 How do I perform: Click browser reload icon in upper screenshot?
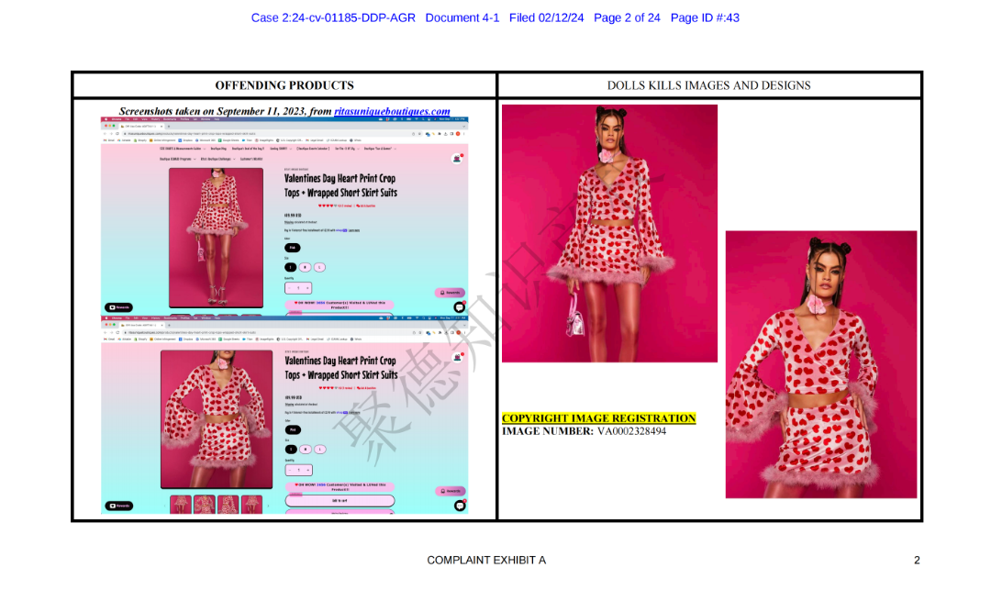pyautogui.click(x=117, y=134)
